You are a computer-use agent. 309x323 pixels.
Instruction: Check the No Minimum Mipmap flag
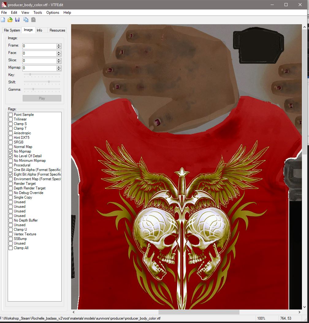pyautogui.click(x=10, y=161)
